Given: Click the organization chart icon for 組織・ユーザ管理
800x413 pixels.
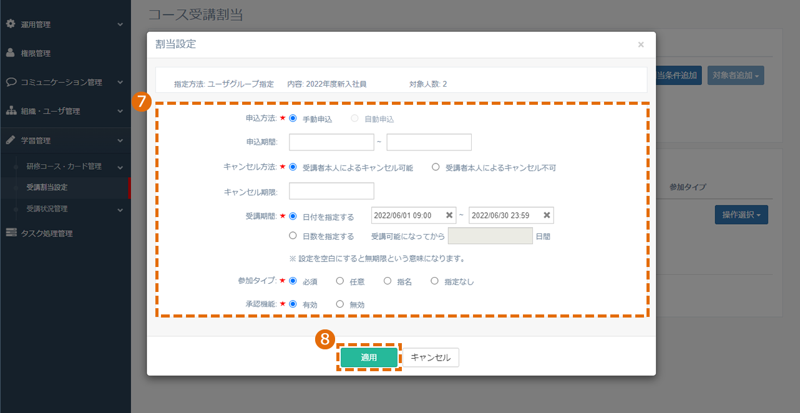Looking at the screenshot, I should (x=11, y=111).
